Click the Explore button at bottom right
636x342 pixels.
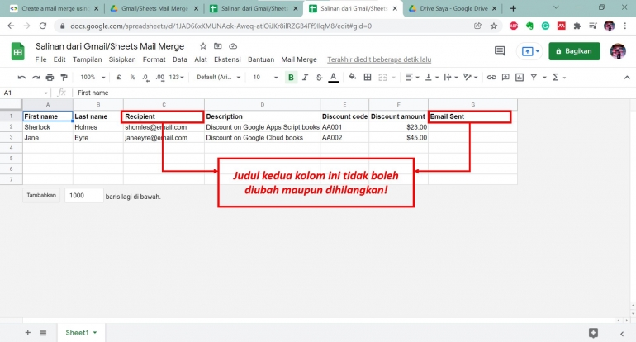[x=593, y=333]
